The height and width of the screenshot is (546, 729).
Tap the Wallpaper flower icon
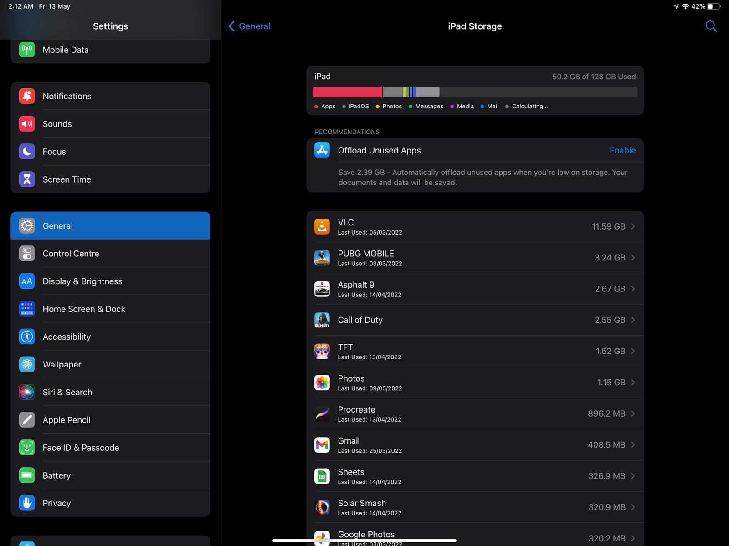pyautogui.click(x=27, y=364)
